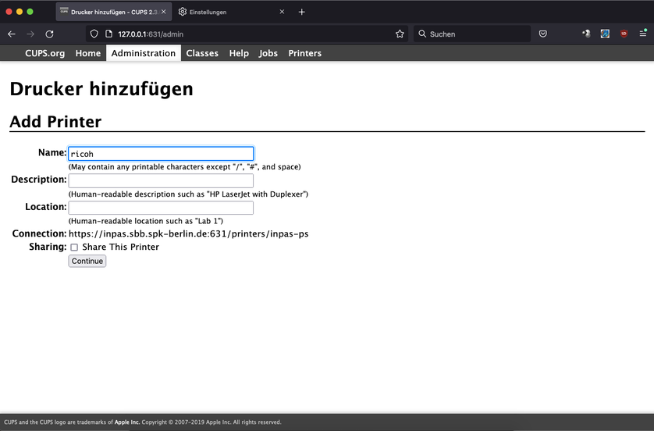Reload the current page
This screenshot has width=654, height=431.
pos(49,34)
